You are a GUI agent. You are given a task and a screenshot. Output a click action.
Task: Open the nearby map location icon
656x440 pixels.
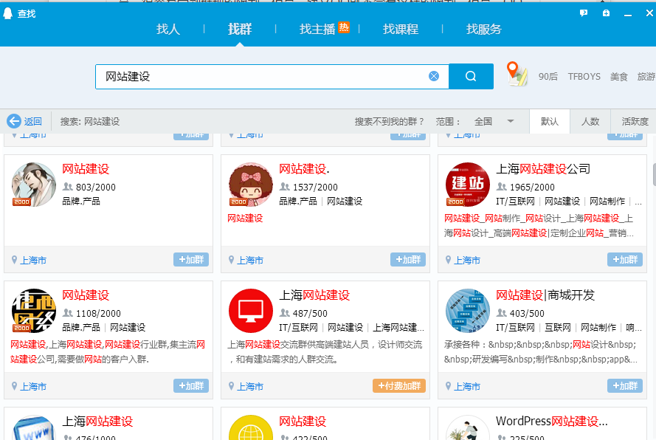click(517, 74)
